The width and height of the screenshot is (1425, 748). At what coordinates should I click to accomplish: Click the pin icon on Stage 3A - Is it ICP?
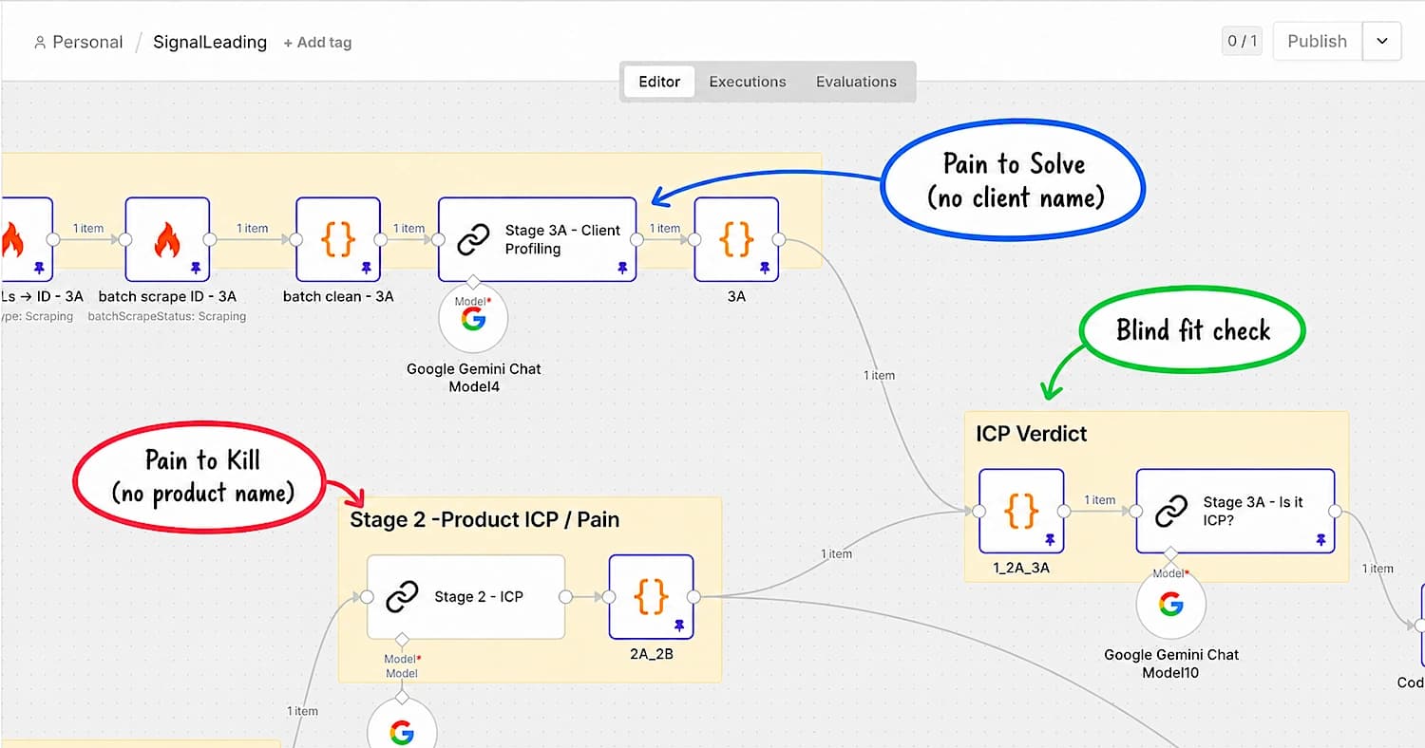pyautogui.click(x=1320, y=540)
